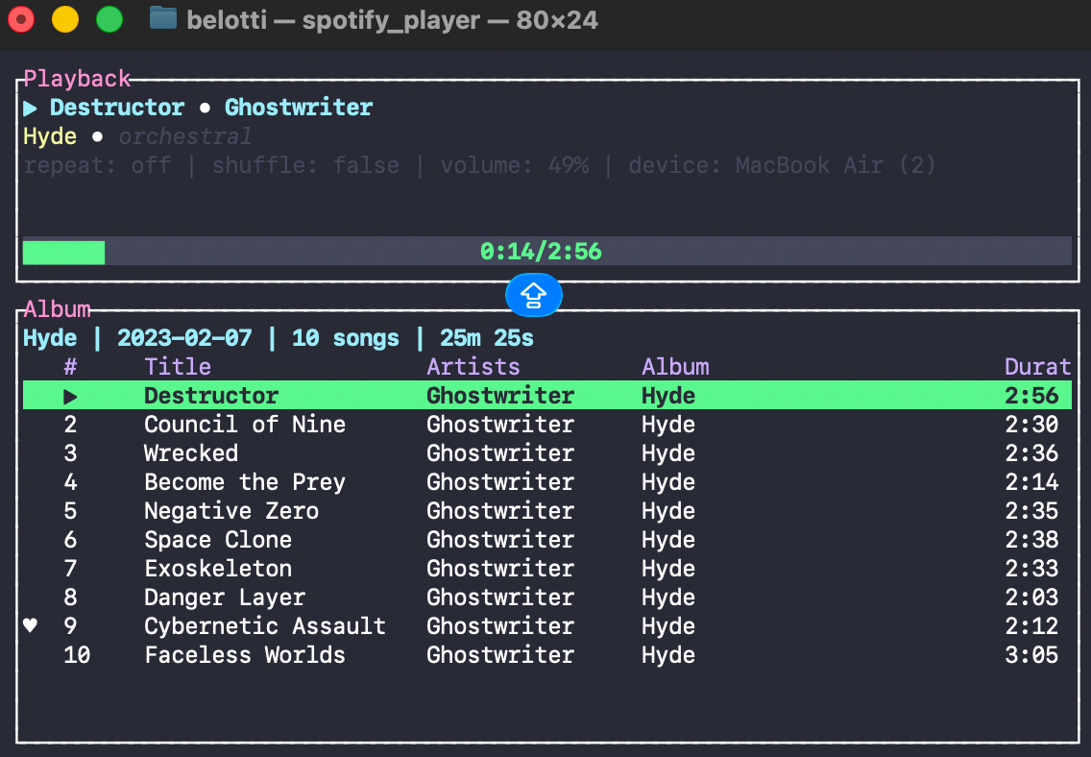
Task: Click the 2023-02-07 release date
Action: (184, 338)
